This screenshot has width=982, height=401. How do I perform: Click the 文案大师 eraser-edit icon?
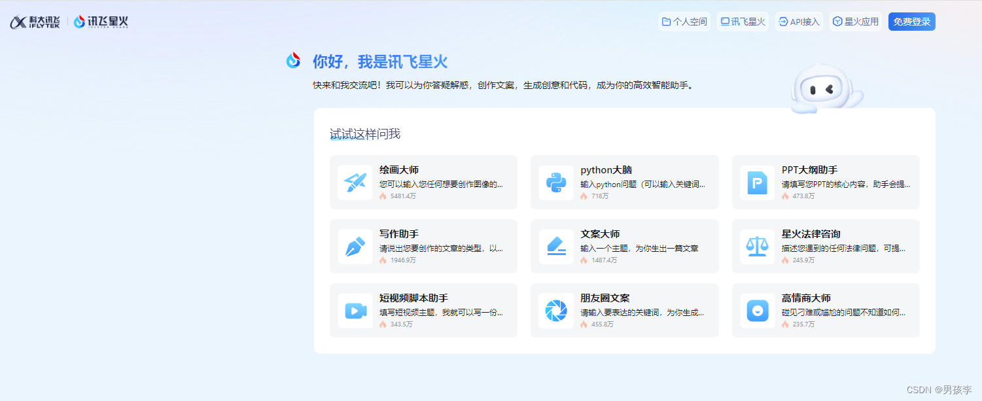click(x=556, y=247)
